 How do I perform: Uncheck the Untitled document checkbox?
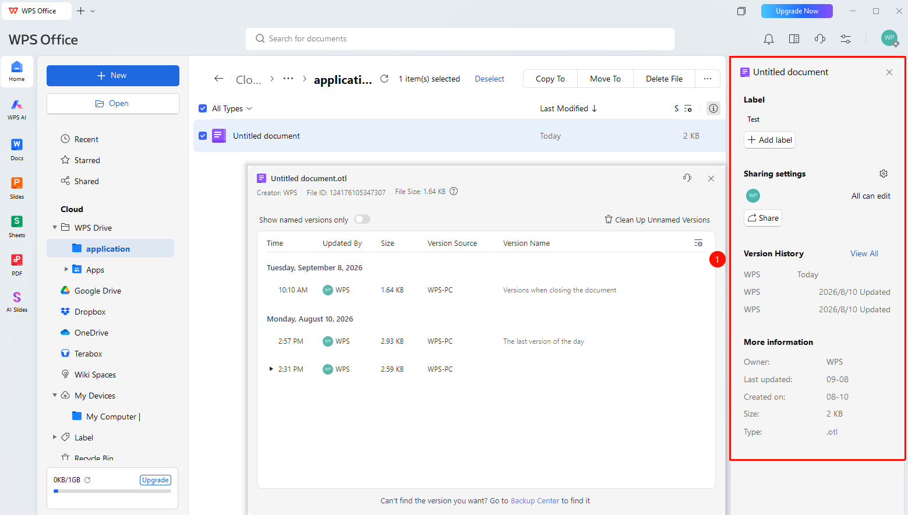[203, 136]
